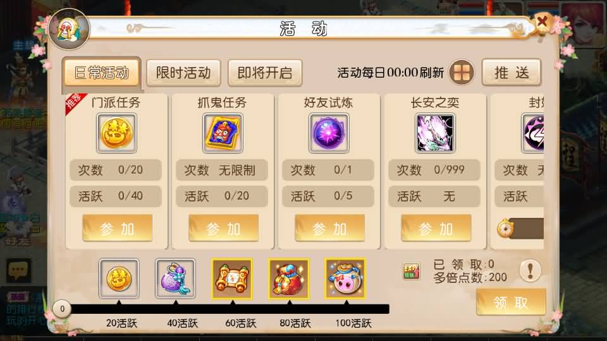Tap the 抓鬼任务 ghost card icon
607x341 pixels.
click(x=223, y=133)
